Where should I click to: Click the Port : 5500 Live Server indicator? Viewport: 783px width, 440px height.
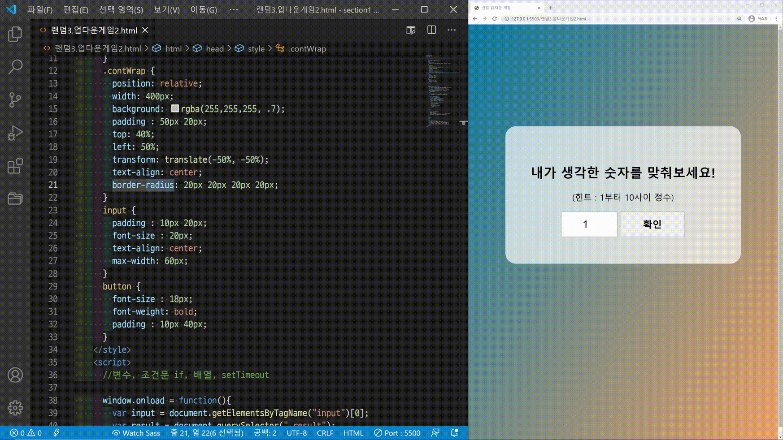[397, 433]
